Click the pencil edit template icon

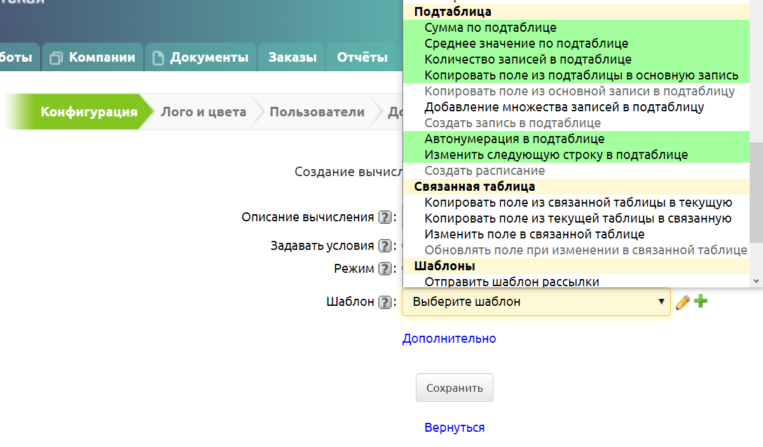682,302
